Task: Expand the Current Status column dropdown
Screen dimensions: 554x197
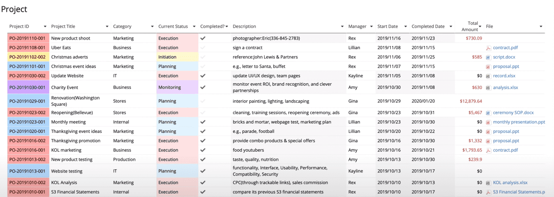Action: coord(194,27)
